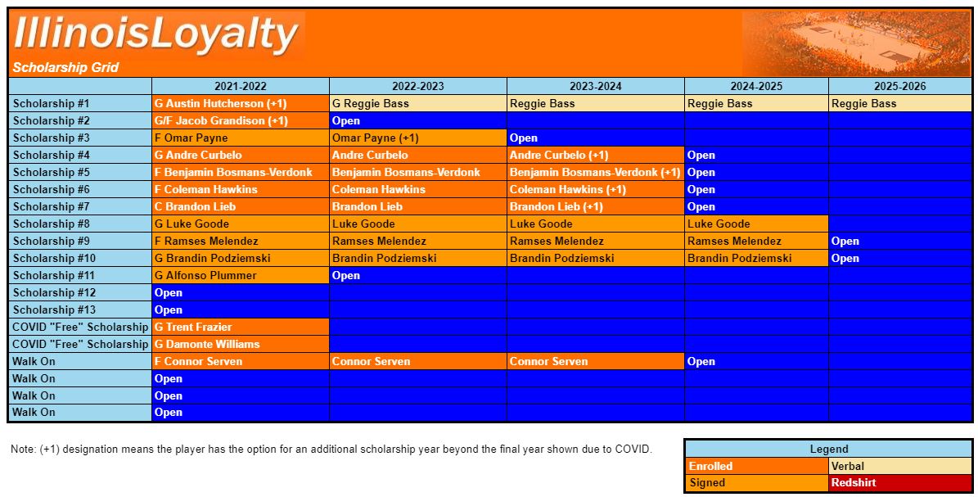
Task: Click the Enrolled legend color swatch
Action: tap(756, 466)
